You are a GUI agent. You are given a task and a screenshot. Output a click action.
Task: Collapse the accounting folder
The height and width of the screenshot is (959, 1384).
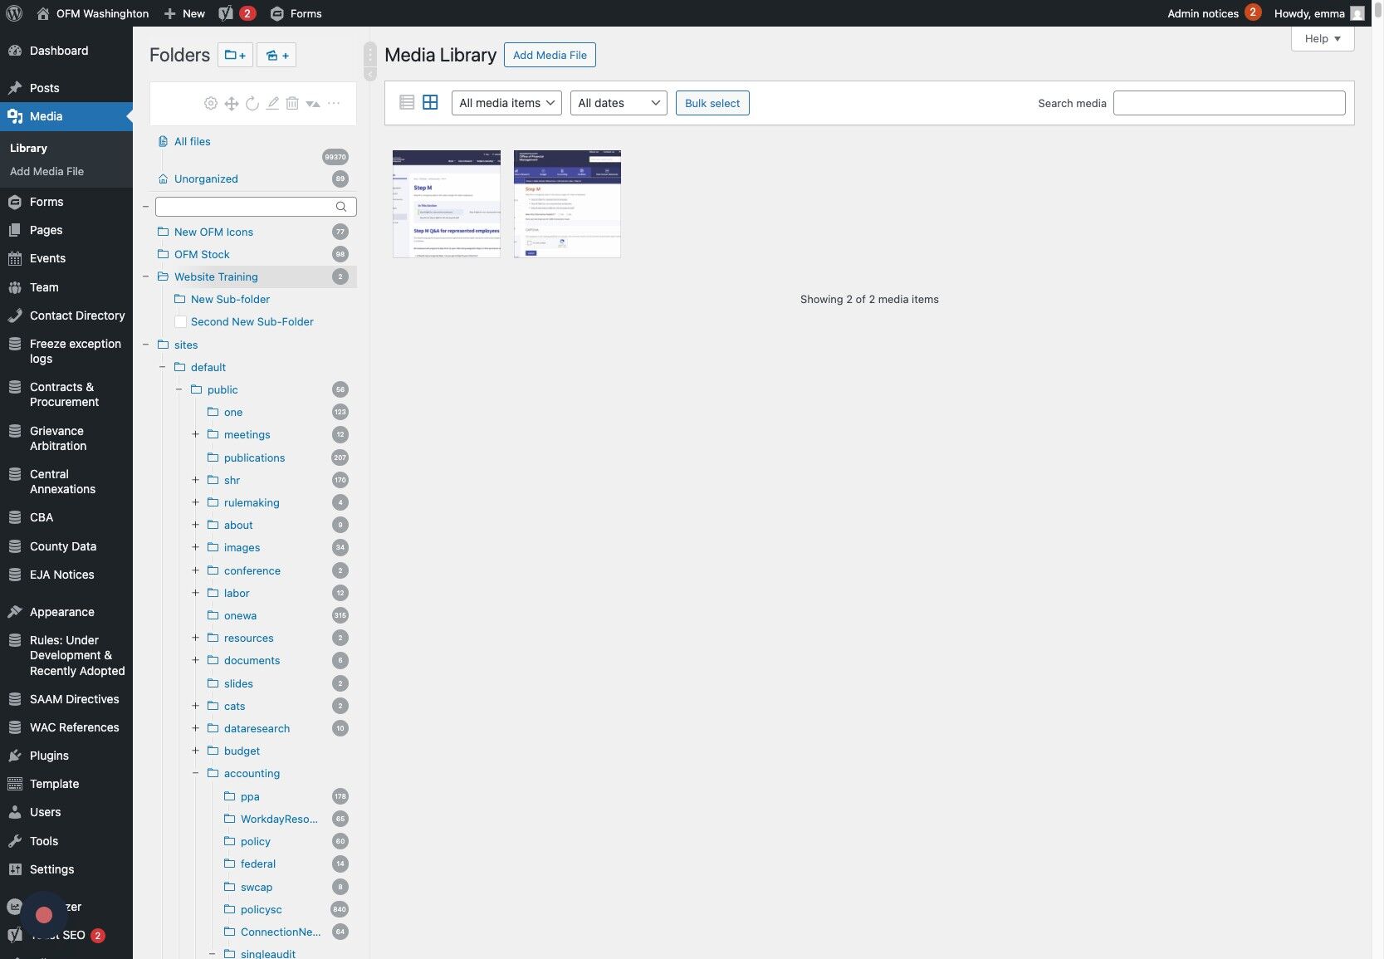[196, 773]
